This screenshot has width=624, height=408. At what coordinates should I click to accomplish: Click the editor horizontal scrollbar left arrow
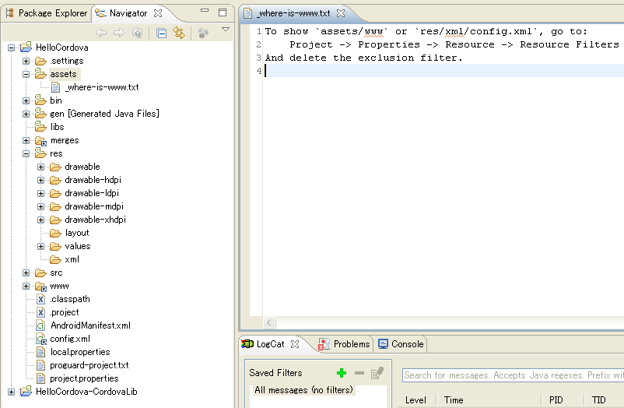tap(270, 323)
